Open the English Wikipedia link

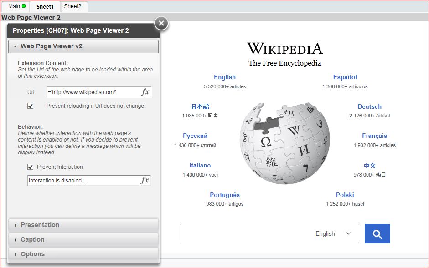tap(225, 77)
